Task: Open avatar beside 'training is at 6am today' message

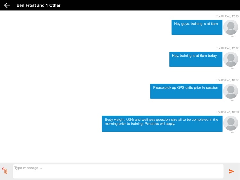Action: [231, 59]
